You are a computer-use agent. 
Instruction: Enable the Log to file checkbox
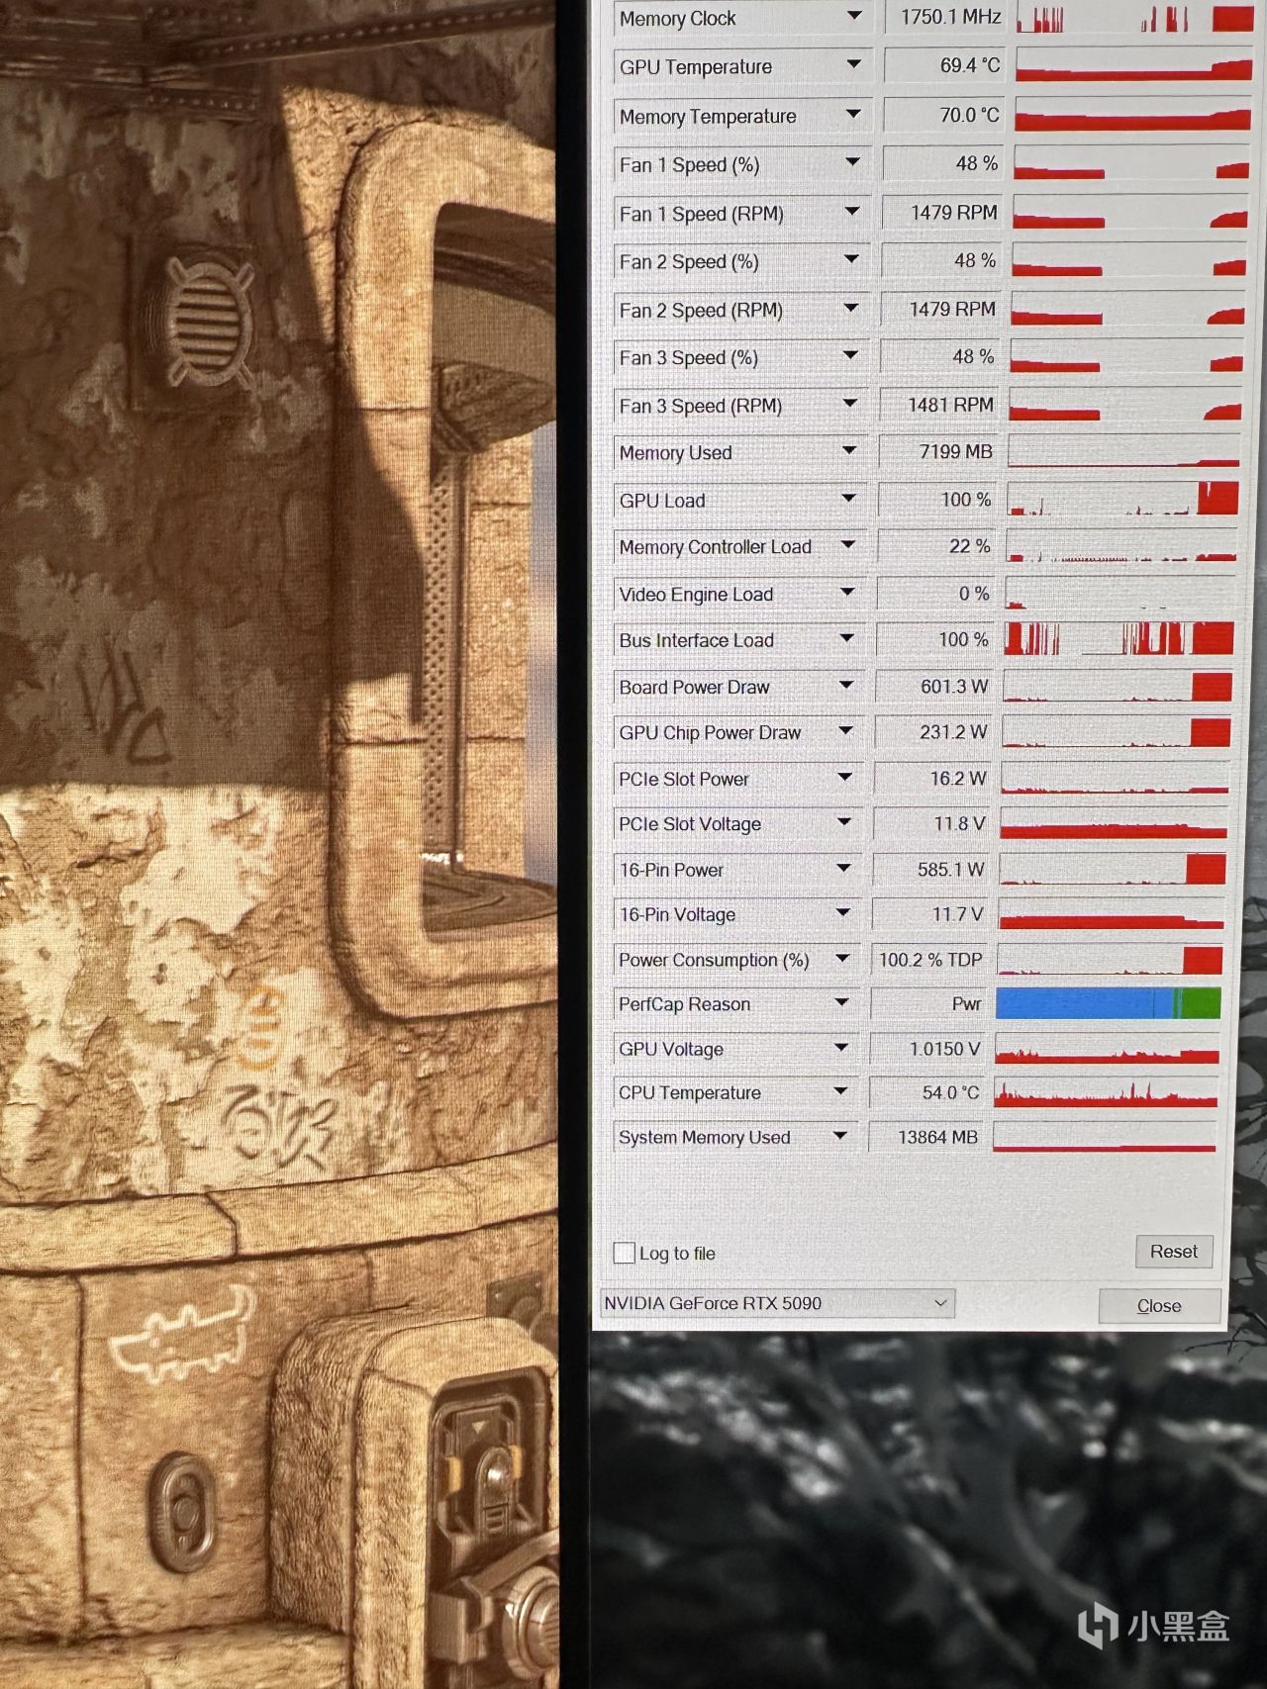click(x=624, y=1253)
